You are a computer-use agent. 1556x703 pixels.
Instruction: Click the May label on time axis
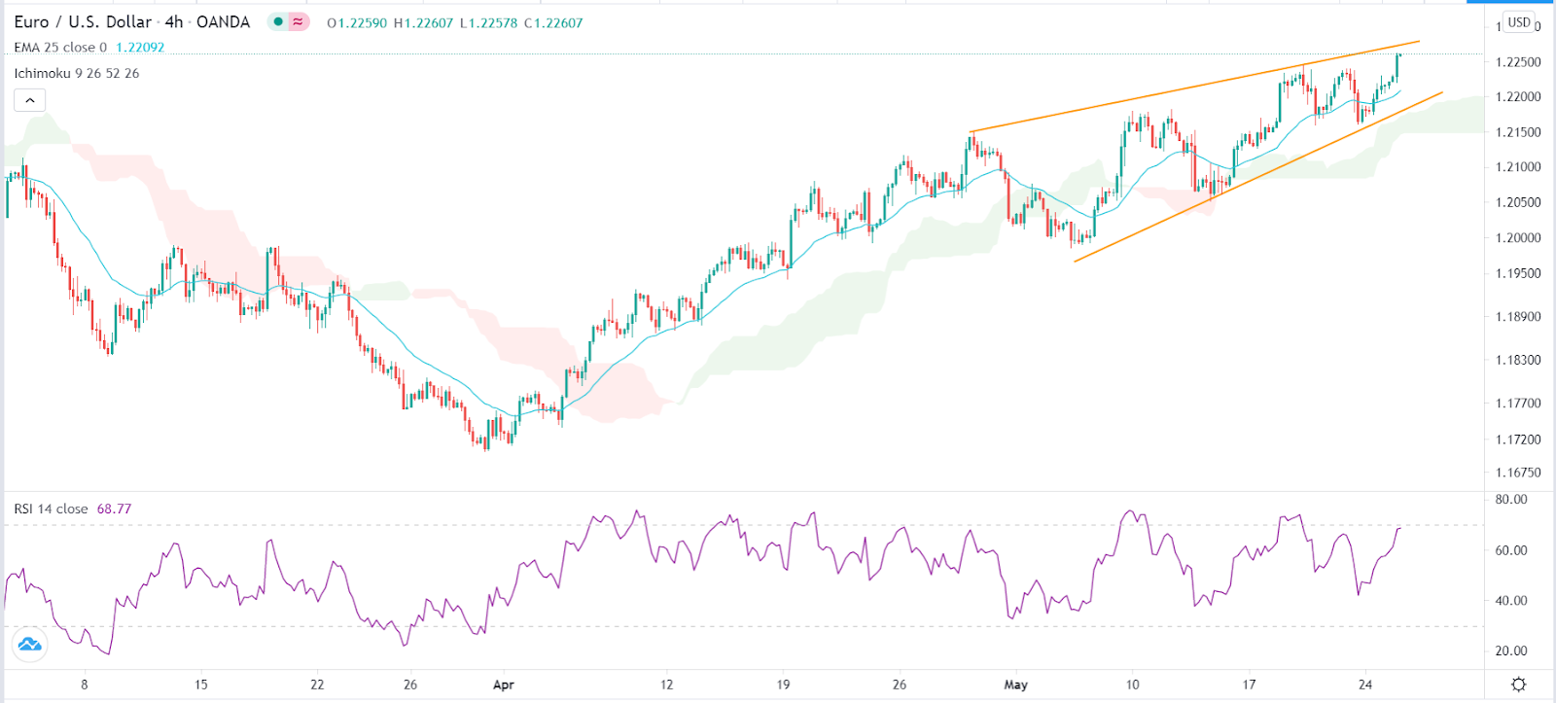pyautogui.click(x=1015, y=685)
